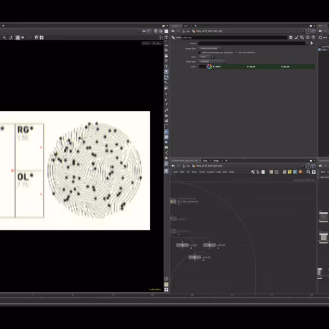Open the View menu in network editor
This screenshot has height=329, width=329.
194,172
